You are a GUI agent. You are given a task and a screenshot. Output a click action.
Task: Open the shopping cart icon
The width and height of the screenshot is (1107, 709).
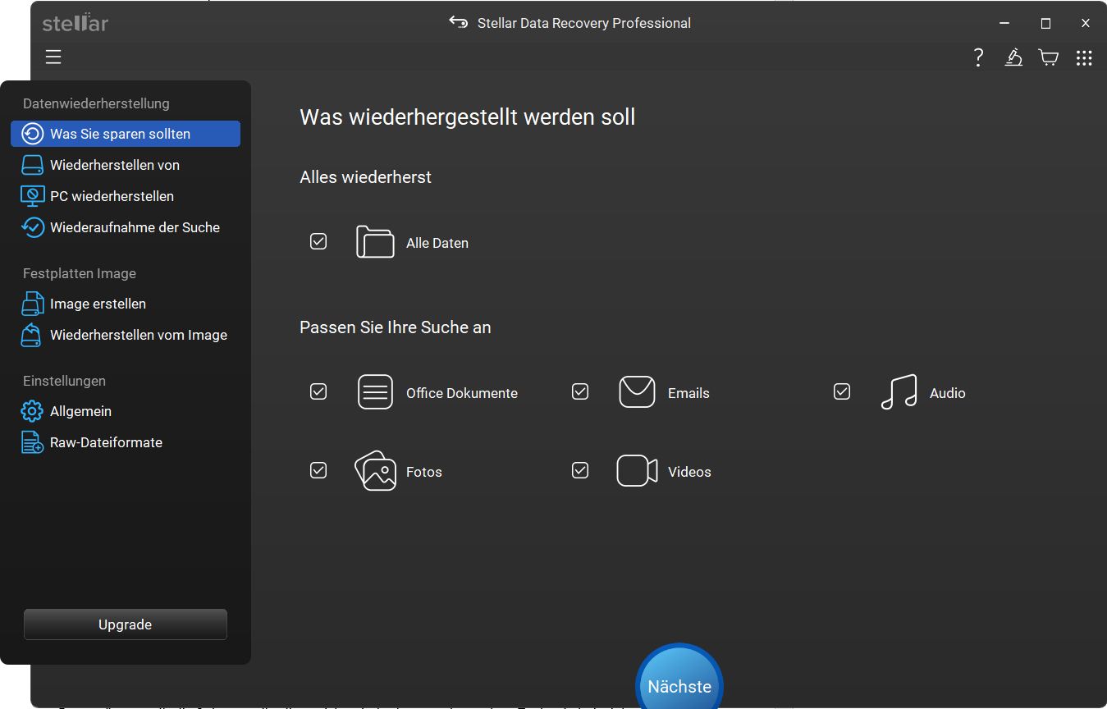point(1049,57)
